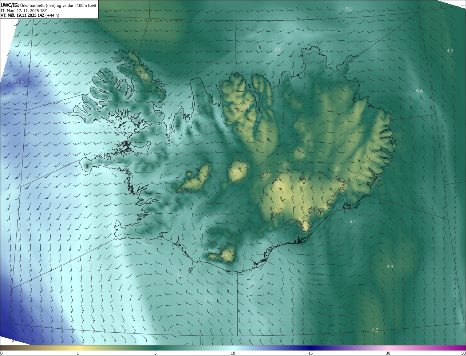Click the 4.4 value label
This screenshot has width=466, height=356.
(390, 267)
